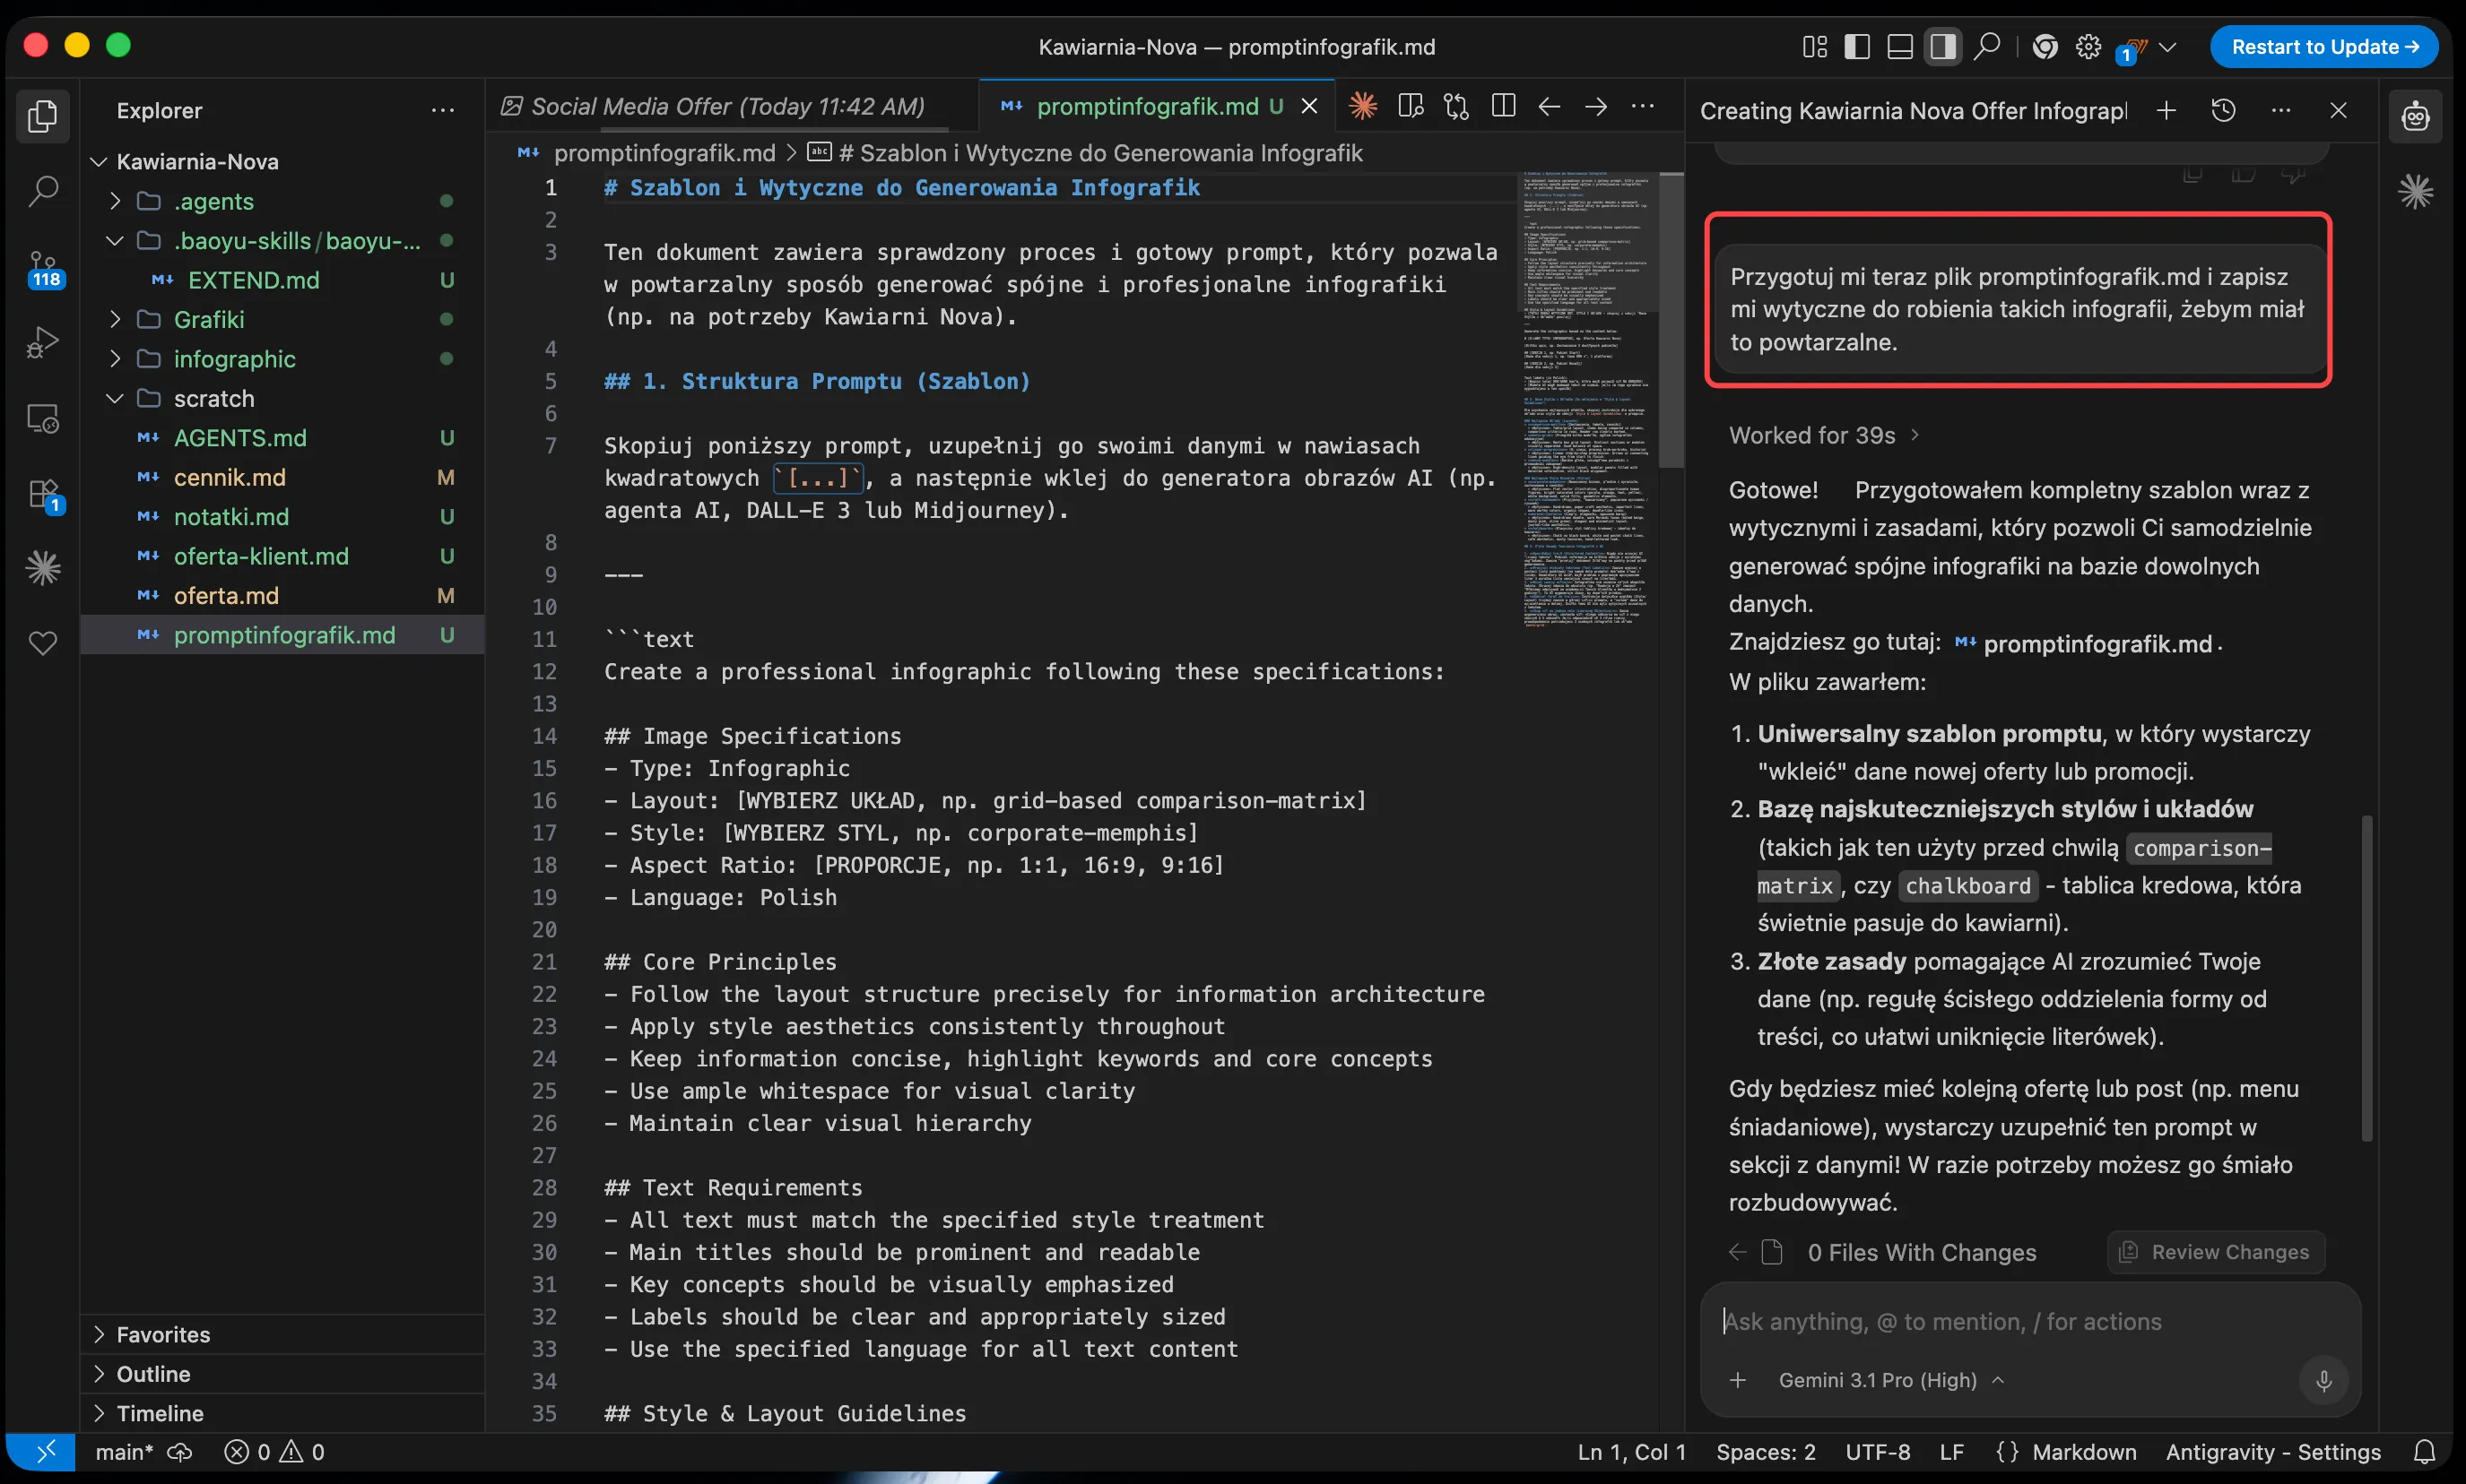Open the Chrome browser icon in title bar
The image size is (2466, 1484).
click(x=2045, y=47)
